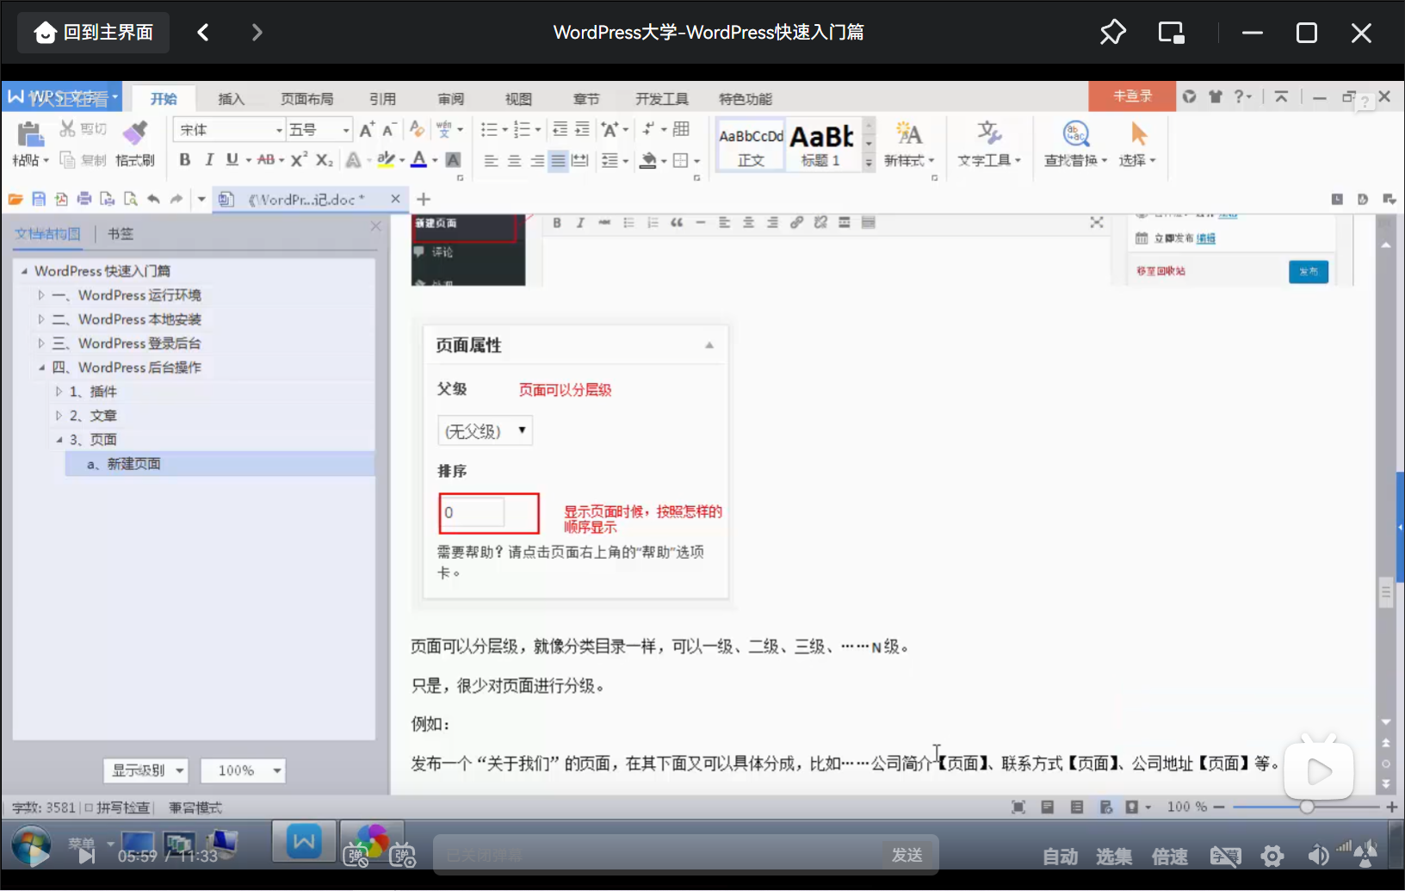
Task: Click the Paste clipboard icon
Action: tap(30, 133)
